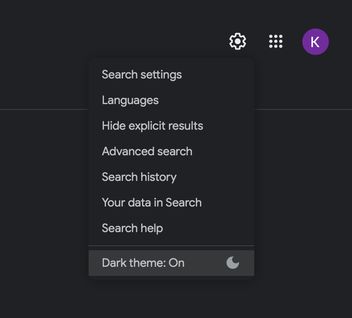
Task: Click the "Search help" link text
Action: click(132, 228)
